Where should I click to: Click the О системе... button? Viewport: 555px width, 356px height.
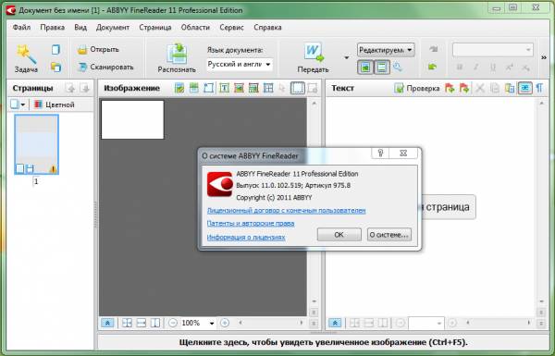click(389, 235)
